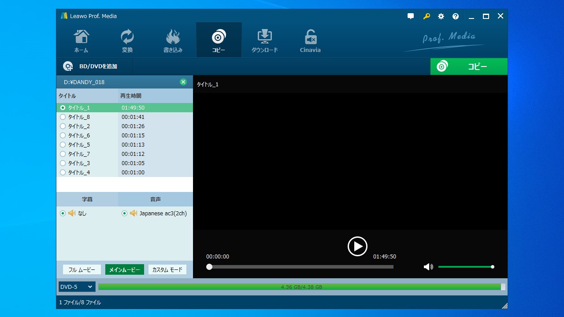This screenshot has height=317, width=564.
Task: Click the window resize grip corner
Action: (x=505, y=306)
